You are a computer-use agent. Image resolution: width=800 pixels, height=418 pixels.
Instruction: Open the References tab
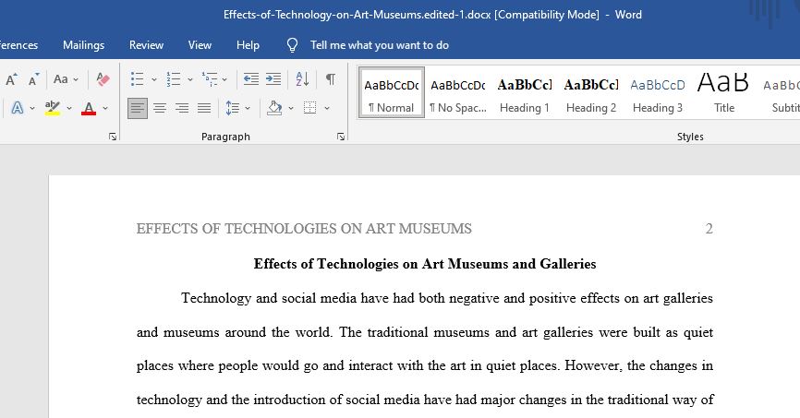[18, 45]
